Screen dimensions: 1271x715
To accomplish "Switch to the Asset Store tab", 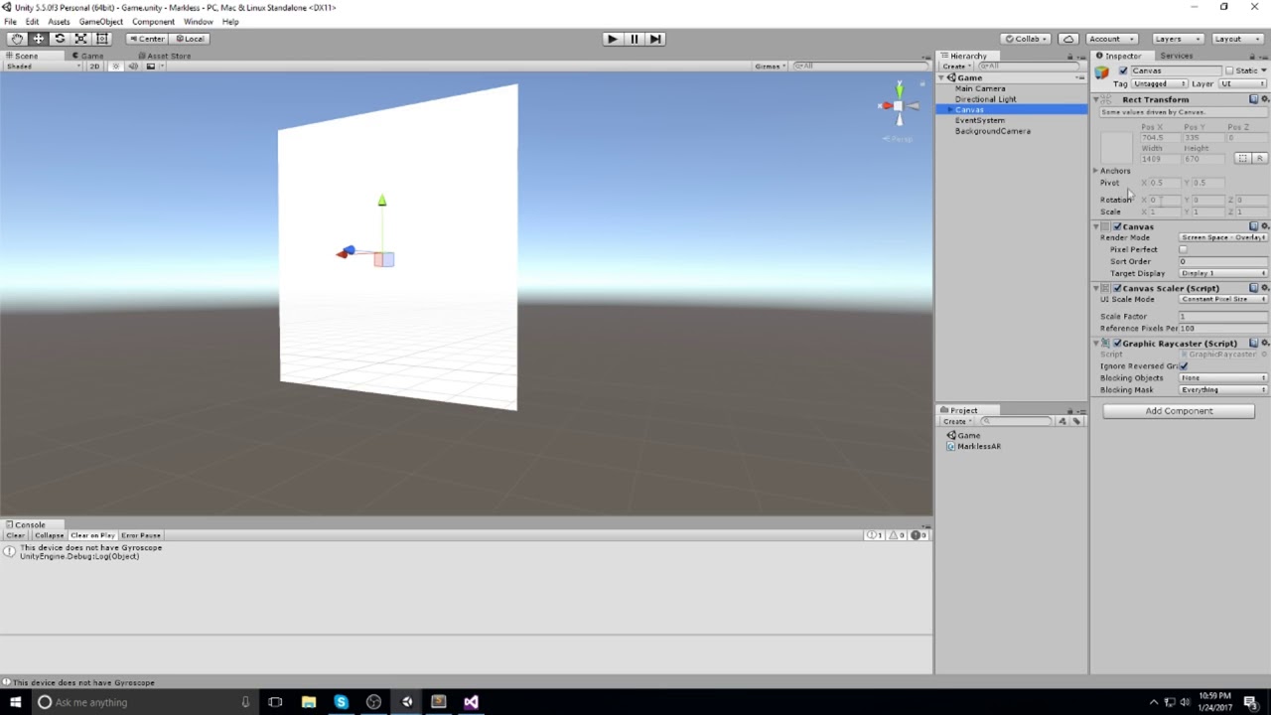I will (165, 56).
